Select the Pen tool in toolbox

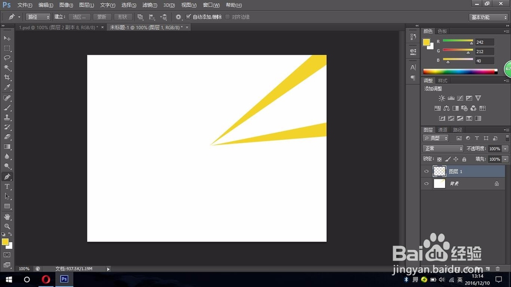pyautogui.click(x=7, y=177)
